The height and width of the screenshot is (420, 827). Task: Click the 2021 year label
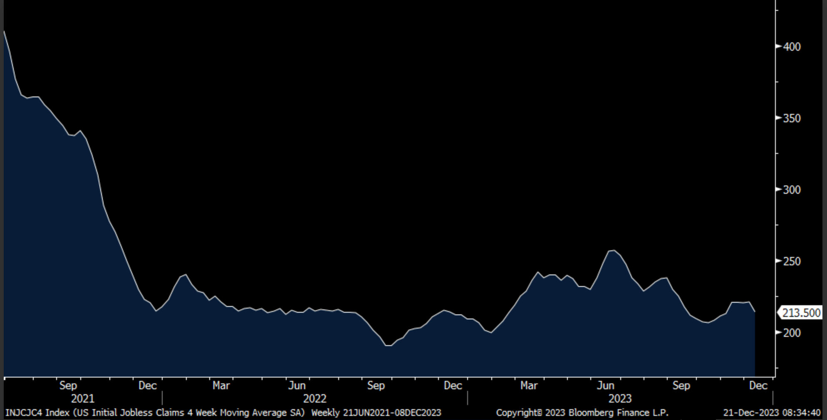click(82, 399)
